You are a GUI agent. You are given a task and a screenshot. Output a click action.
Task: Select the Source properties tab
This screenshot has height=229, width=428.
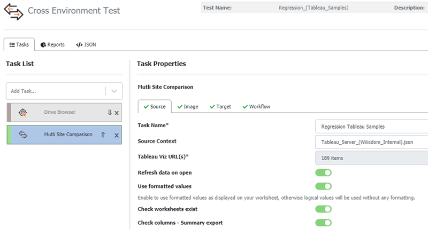[155, 106]
